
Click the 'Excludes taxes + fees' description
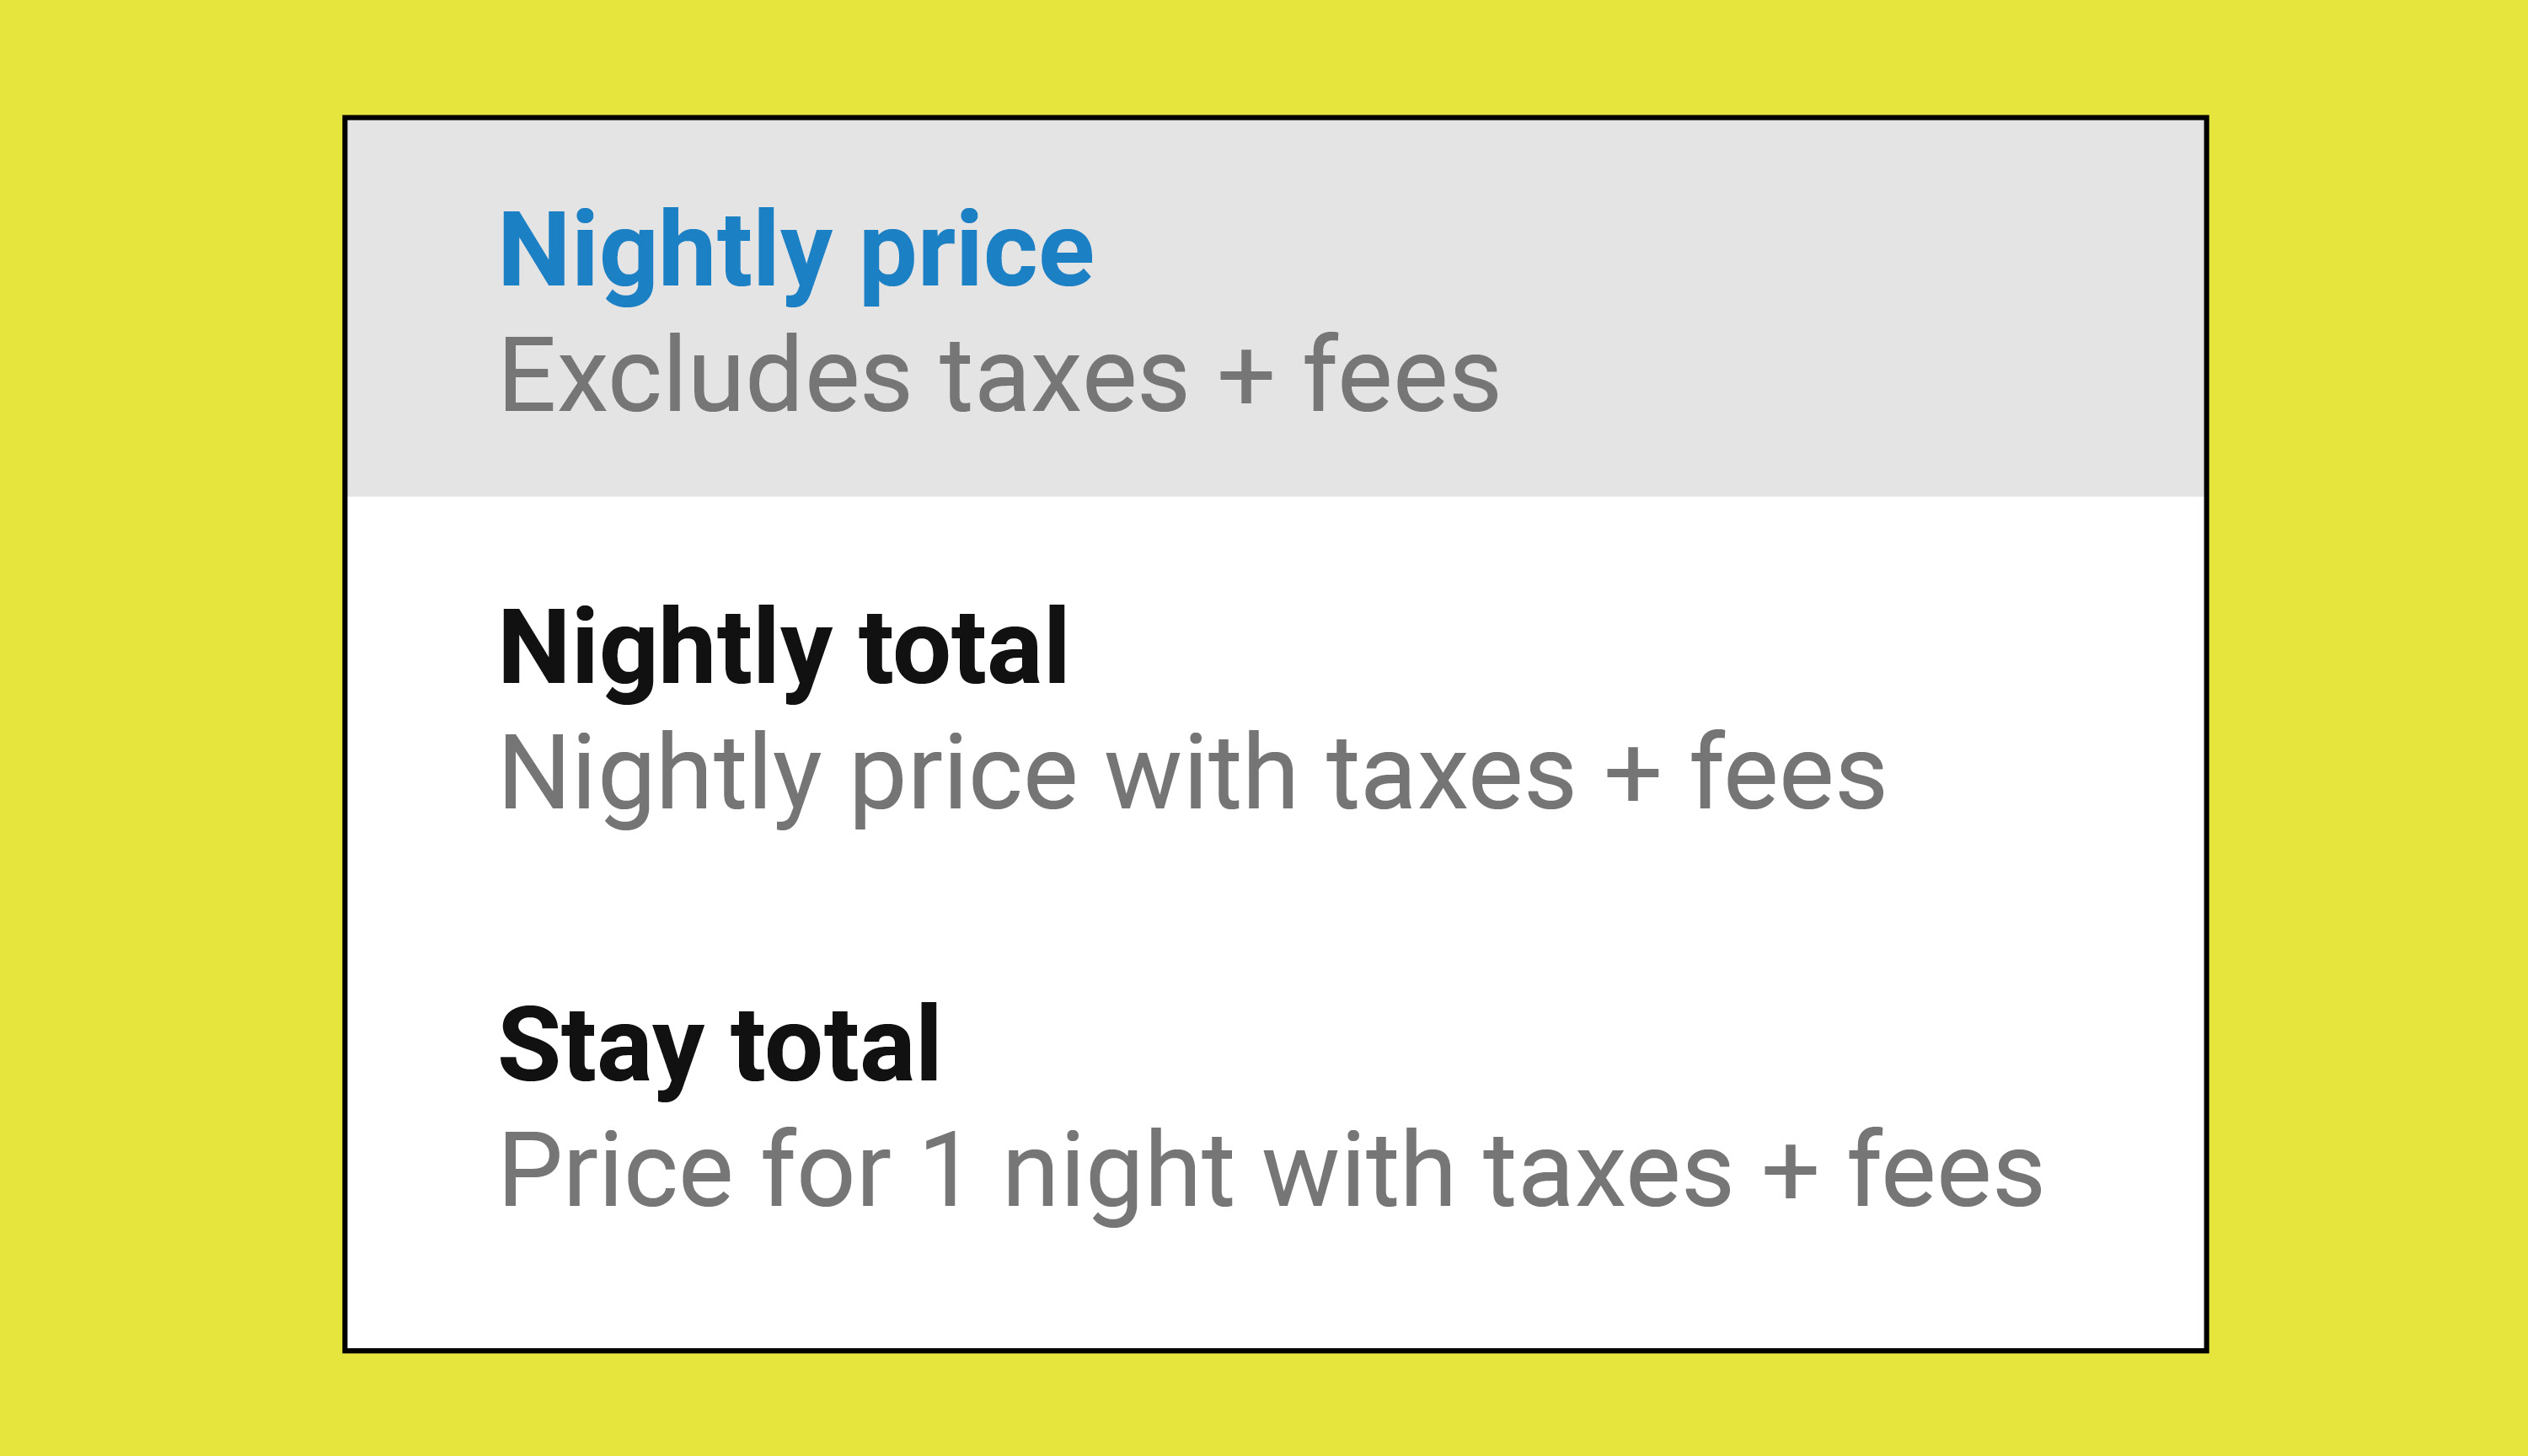click(x=999, y=376)
